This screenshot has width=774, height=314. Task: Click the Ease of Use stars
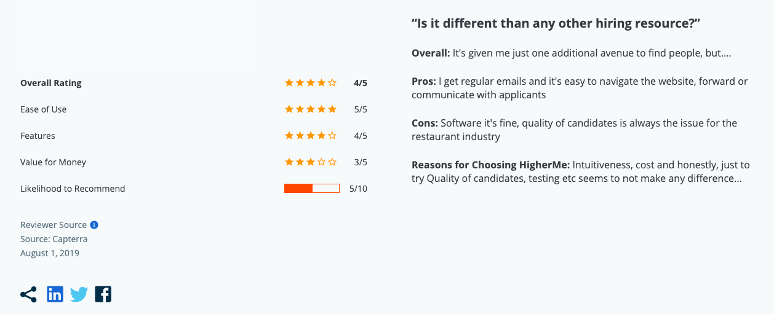pyautogui.click(x=310, y=109)
